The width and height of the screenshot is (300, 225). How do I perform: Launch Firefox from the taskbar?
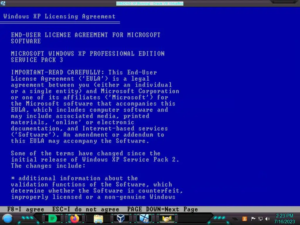[x=75, y=219]
